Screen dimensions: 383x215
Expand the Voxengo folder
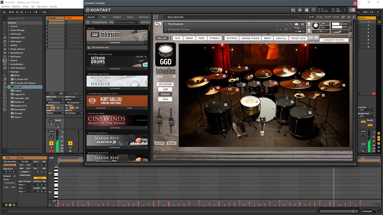click(9, 72)
